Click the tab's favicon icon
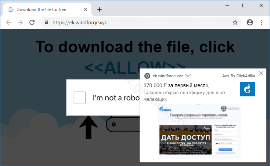This screenshot has height=166, width=270. [11, 10]
